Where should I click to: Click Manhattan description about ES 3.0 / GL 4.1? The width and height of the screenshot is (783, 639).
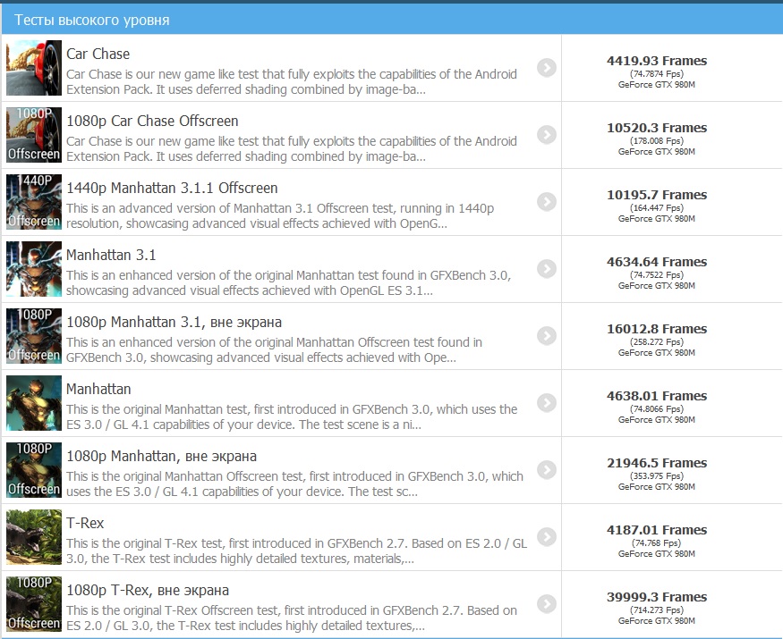tap(292, 417)
